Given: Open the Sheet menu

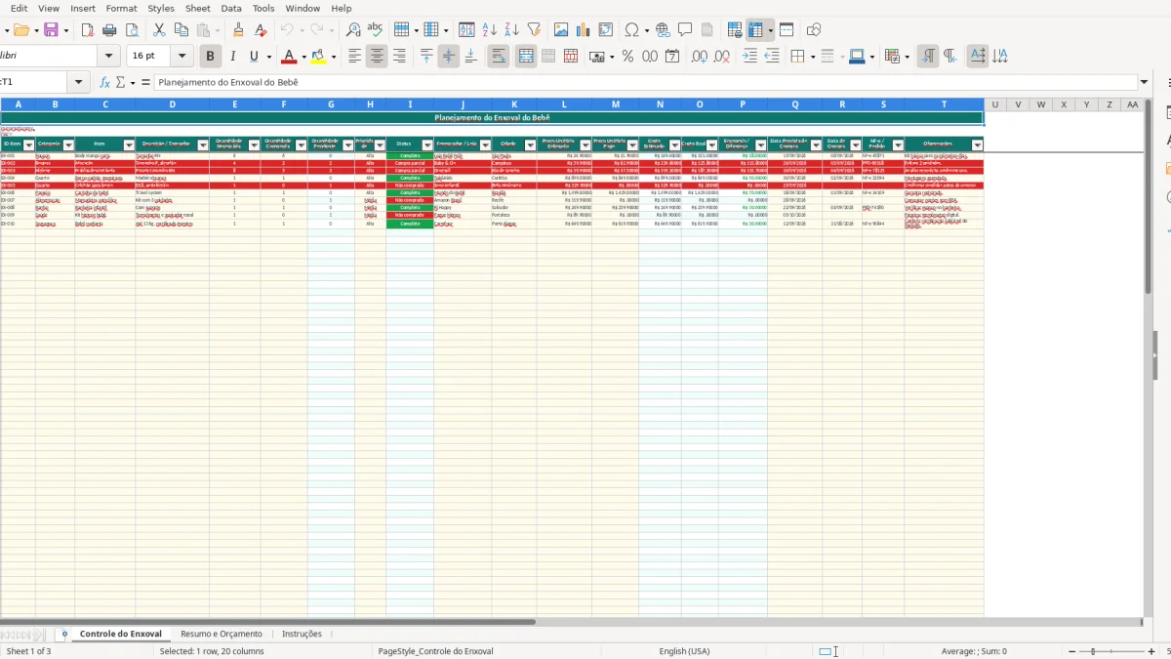Looking at the screenshot, I should 197,8.
